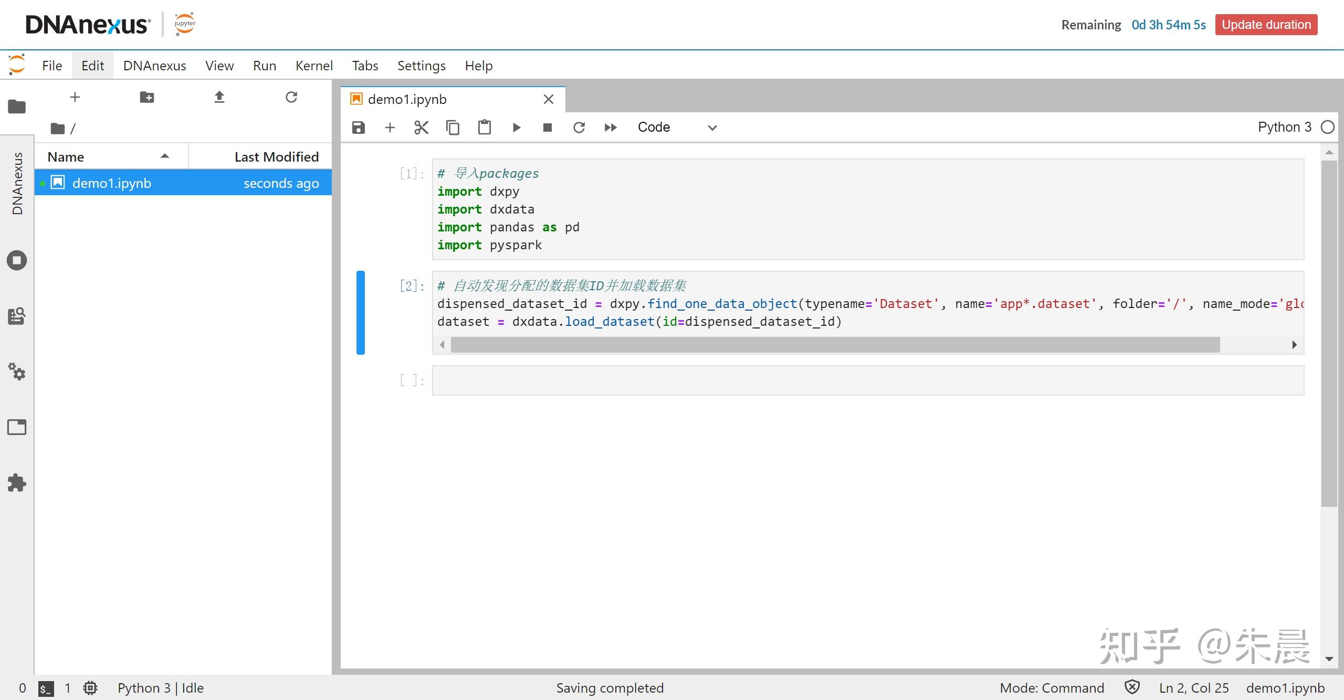
Task: Open the DNAnexus sidebar tab
Action: 17,184
